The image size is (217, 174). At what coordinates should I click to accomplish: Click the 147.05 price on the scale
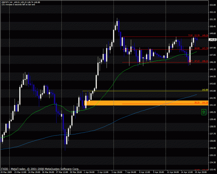point(213,55)
